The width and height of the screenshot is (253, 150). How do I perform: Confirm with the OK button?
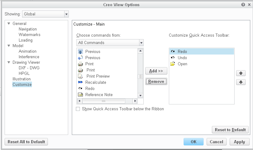pos(193,142)
